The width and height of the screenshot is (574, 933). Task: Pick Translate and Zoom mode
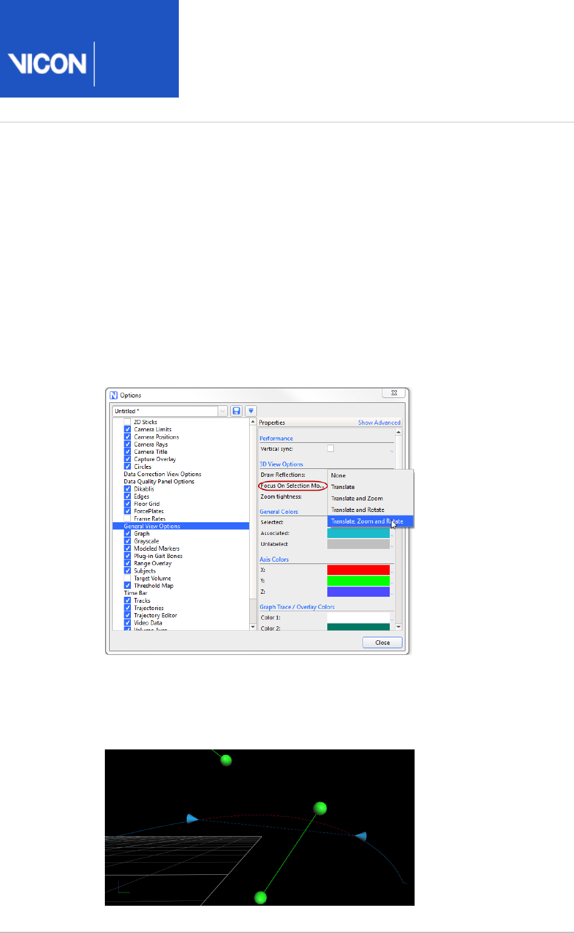370,499
